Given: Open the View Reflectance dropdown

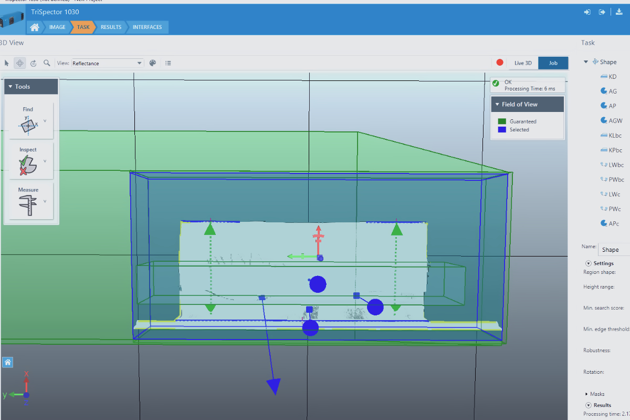Looking at the screenshot, I should (x=108, y=63).
